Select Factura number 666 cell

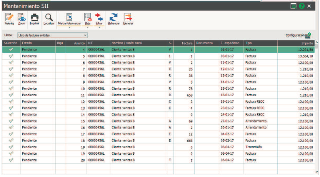(184, 141)
